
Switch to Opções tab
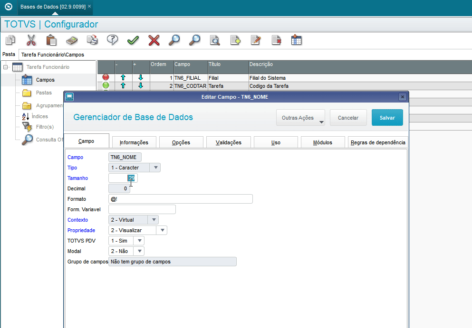(x=181, y=142)
